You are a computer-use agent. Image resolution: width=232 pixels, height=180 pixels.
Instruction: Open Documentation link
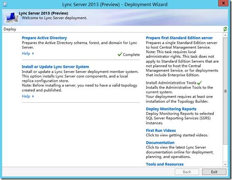click(x=160, y=143)
